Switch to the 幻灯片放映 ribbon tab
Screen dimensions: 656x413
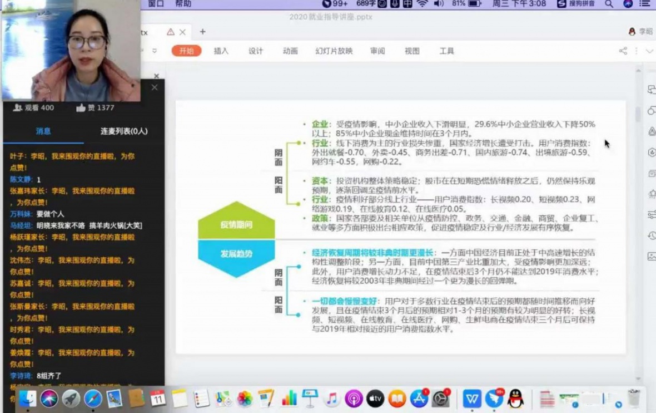click(x=334, y=51)
